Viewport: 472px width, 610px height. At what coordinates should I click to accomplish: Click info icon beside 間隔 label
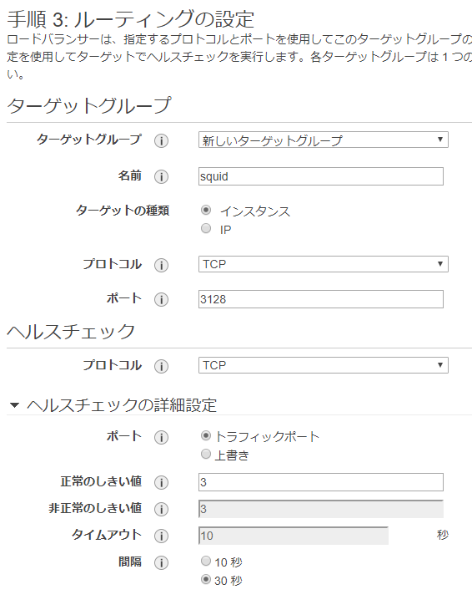[x=161, y=562]
